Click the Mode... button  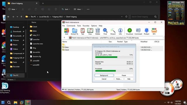click(119, 79)
